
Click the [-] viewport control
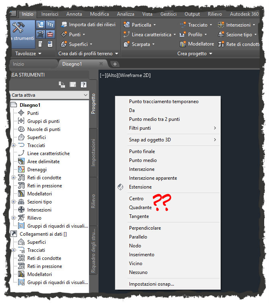(x=103, y=75)
